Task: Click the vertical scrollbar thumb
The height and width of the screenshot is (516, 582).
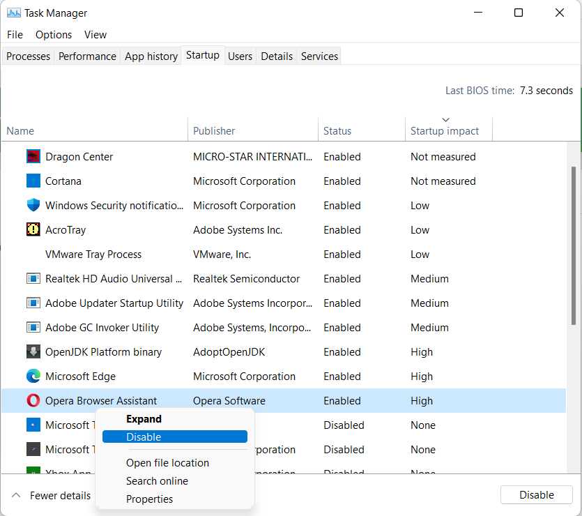Action: point(574,246)
